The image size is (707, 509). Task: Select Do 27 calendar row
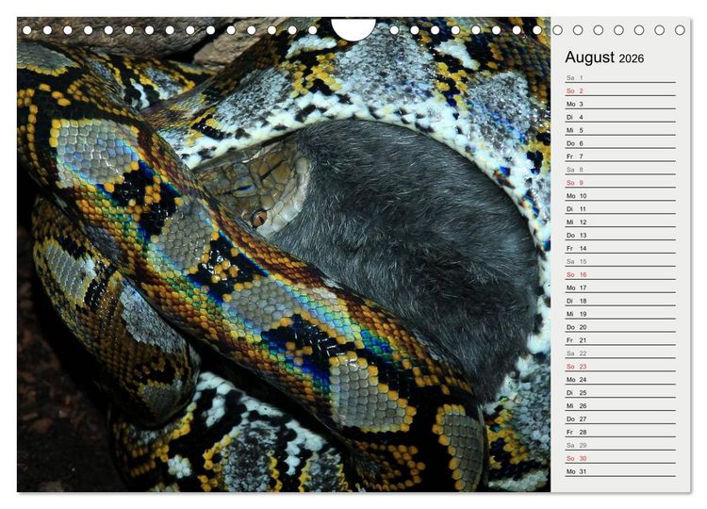coord(620,419)
